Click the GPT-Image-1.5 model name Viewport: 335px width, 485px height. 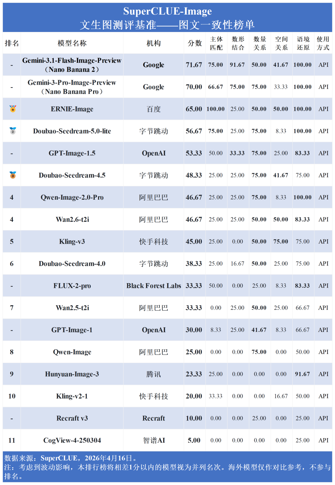click(x=72, y=153)
